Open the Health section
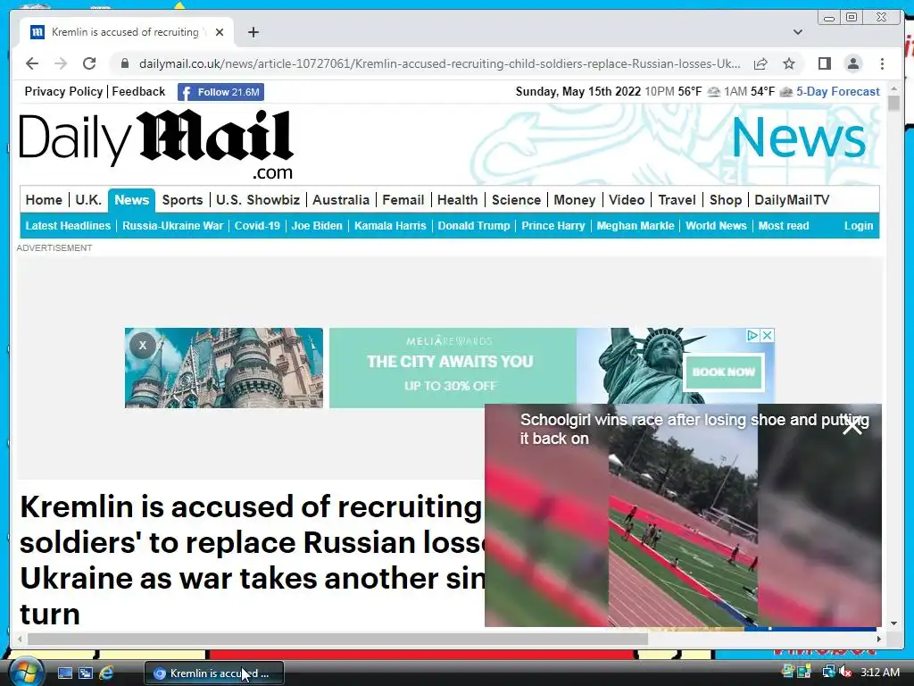 tap(458, 200)
